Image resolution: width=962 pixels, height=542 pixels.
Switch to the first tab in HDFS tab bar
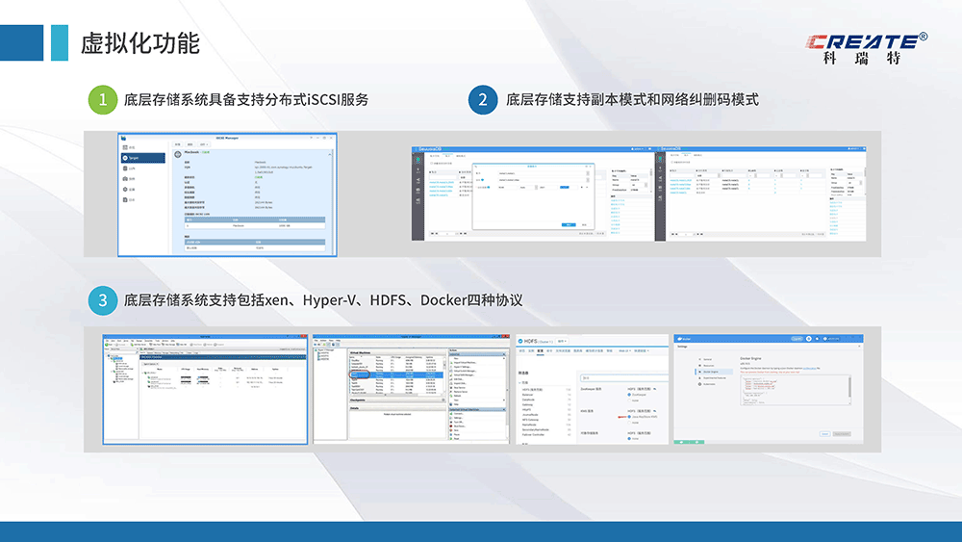click(522, 350)
